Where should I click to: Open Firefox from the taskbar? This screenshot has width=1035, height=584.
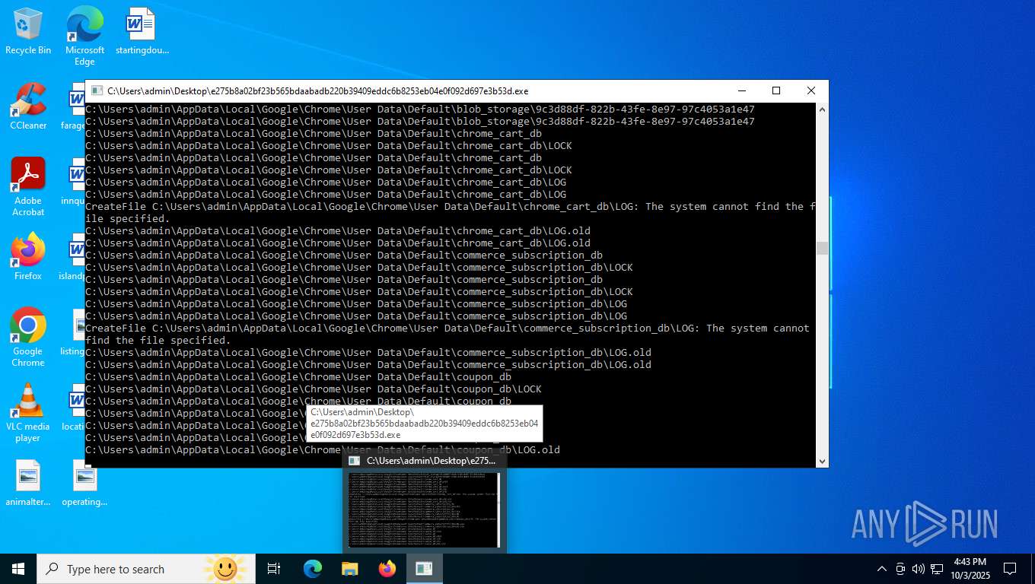click(x=387, y=569)
